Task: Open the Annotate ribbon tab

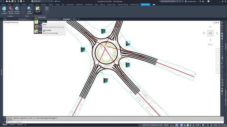Action: (16, 5)
